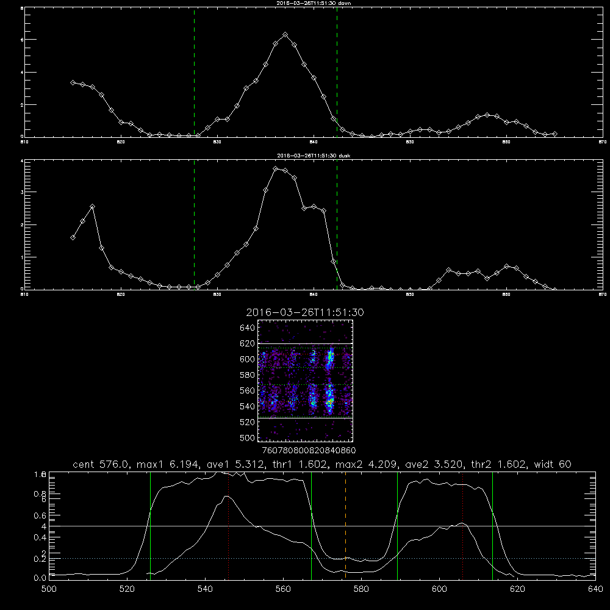Click the peak diamond marker of the dusk curve

tap(276, 169)
